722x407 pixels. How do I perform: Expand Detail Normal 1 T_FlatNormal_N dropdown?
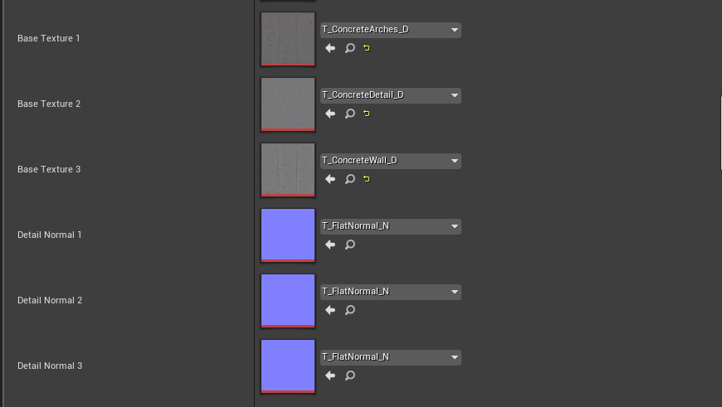tap(390, 226)
